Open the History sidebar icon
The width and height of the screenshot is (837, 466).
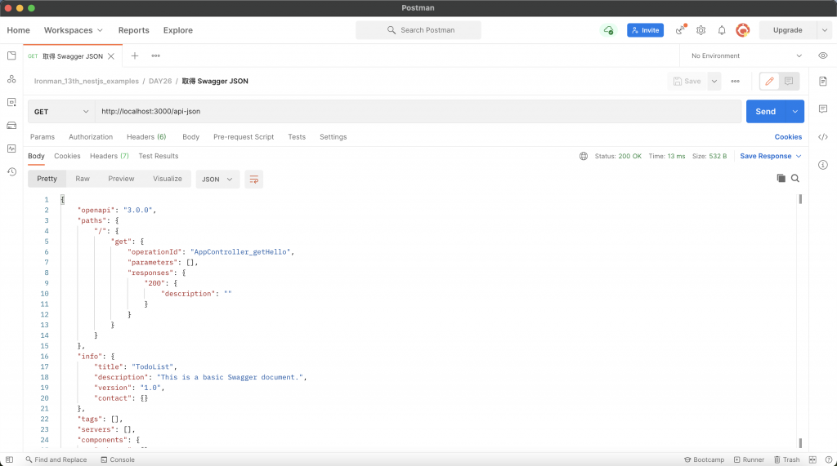tap(11, 171)
